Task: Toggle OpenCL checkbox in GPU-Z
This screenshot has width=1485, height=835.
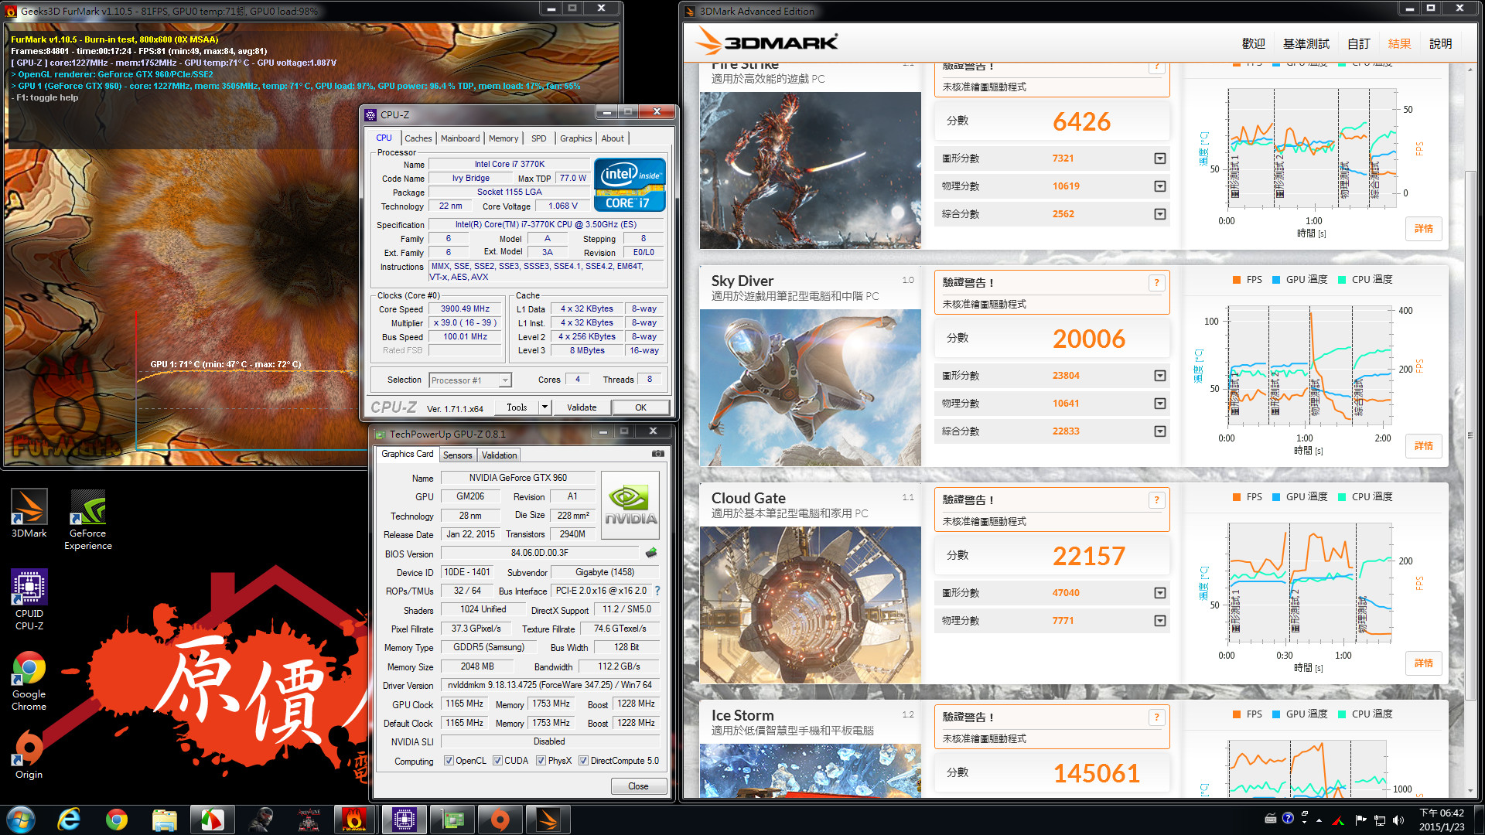Action: pyautogui.click(x=449, y=761)
